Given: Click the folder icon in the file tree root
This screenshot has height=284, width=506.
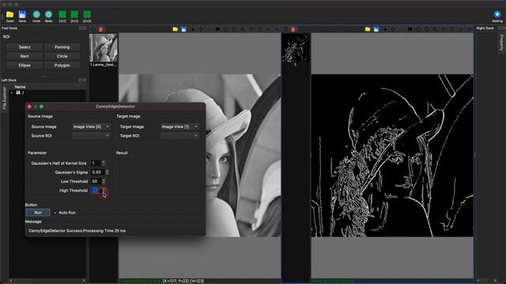Looking at the screenshot, I should tap(18, 93).
